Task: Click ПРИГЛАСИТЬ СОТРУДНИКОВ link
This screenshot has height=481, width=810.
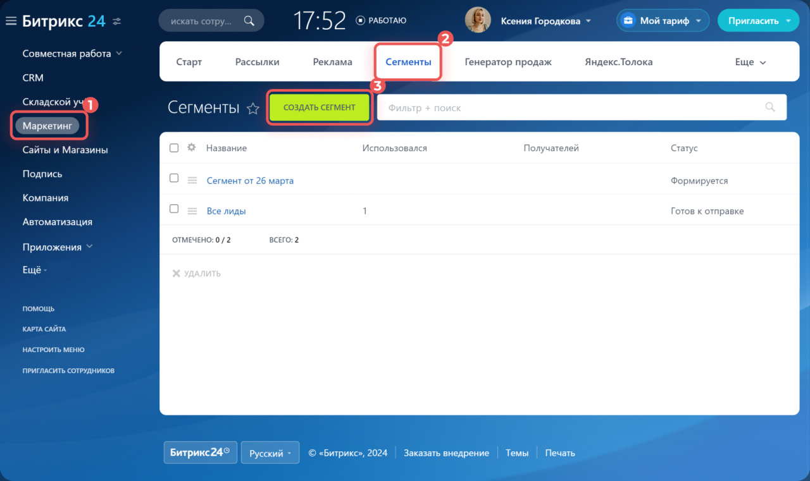Action: coord(68,370)
